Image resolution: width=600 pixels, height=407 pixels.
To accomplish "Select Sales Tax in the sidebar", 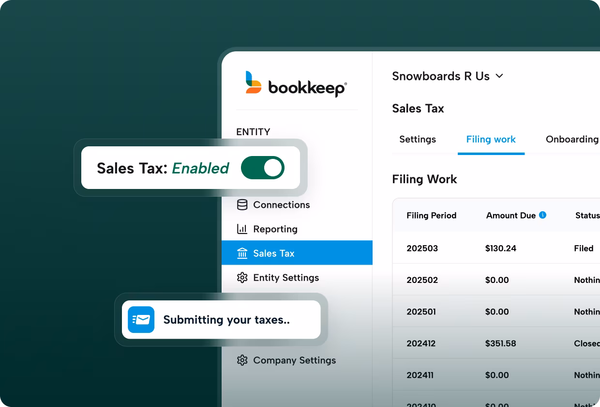I will point(297,253).
